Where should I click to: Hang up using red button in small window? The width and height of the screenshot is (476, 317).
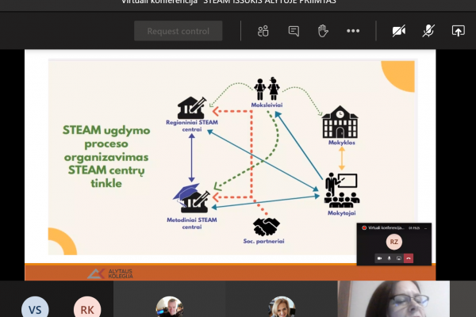click(409, 258)
